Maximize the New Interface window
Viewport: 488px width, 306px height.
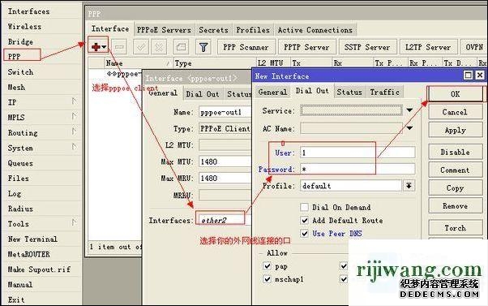468,75
